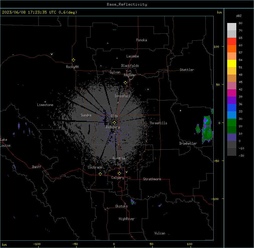Click the RockyMH label
Viewport: 254px width, 248px height.
72,67
